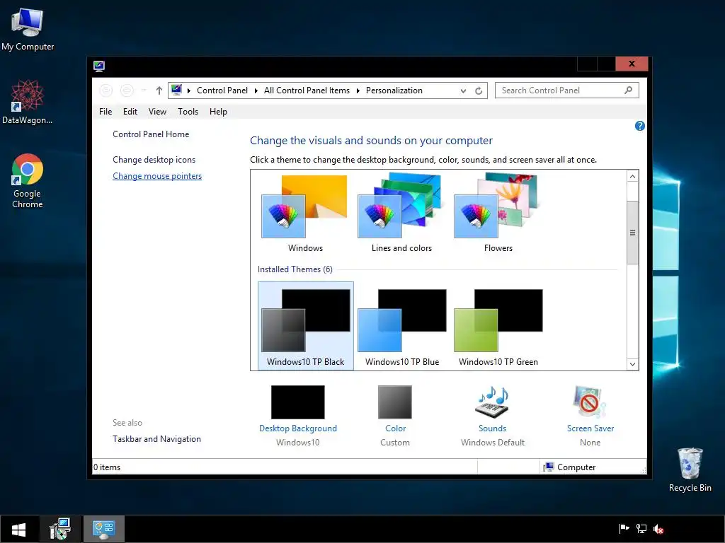The height and width of the screenshot is (543, 725).
Task: Open the View menu
Action: 157,112
